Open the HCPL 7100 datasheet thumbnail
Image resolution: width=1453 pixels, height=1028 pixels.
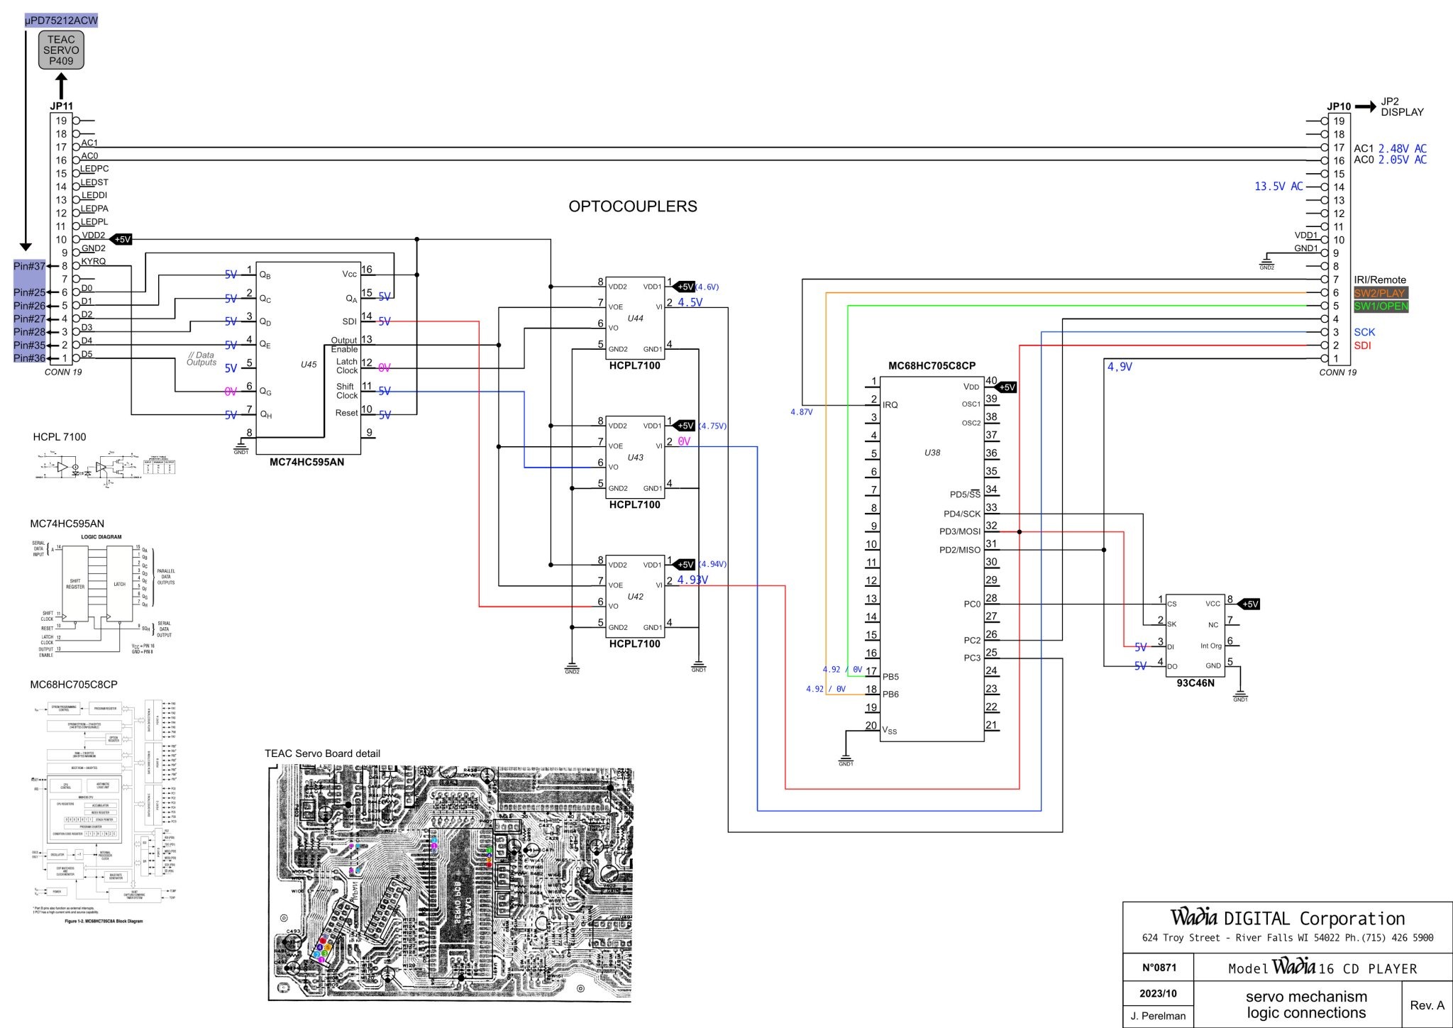[x=105, y=468]
